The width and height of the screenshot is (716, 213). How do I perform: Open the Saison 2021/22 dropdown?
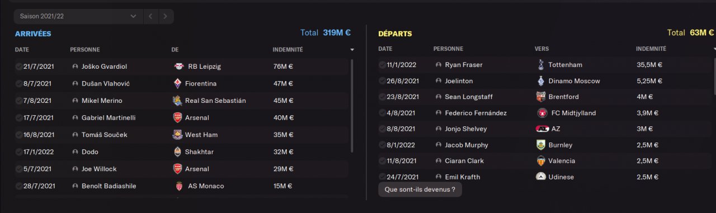point(78,16)
